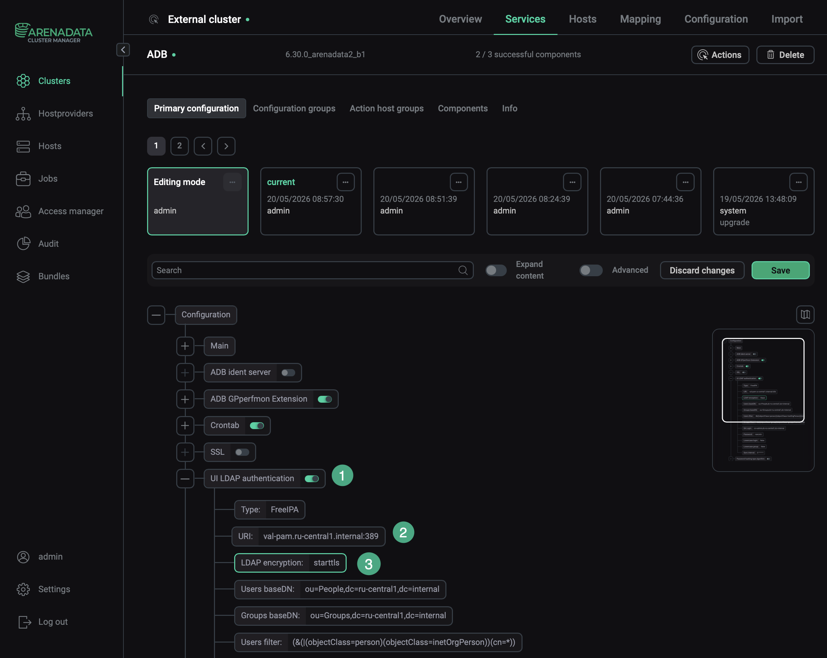Screen dimensions: 827x658
Task: Switch to the Services tab
Action: 525,19
